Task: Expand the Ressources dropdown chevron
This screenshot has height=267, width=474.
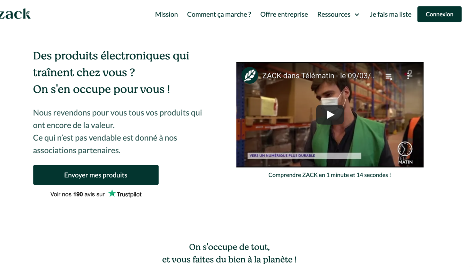Action: [x=357, y=15]
